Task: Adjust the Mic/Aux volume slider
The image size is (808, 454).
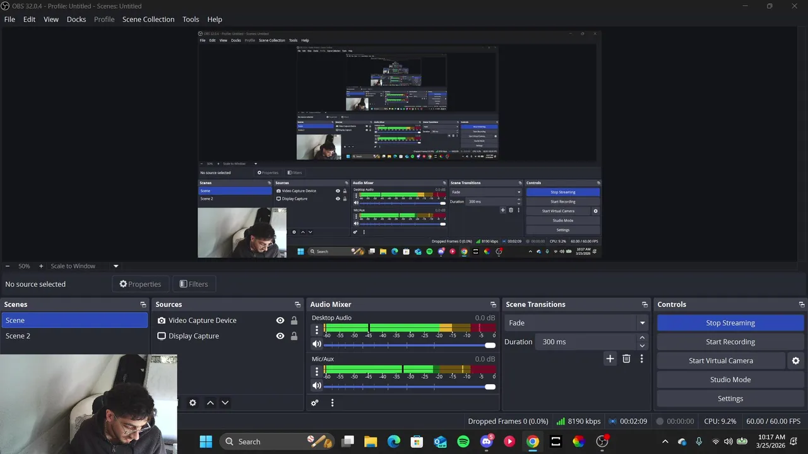Action: (x=410, y=387)
